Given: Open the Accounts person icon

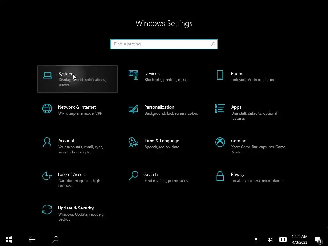Looking at the screenshot, I should point(47,142).
